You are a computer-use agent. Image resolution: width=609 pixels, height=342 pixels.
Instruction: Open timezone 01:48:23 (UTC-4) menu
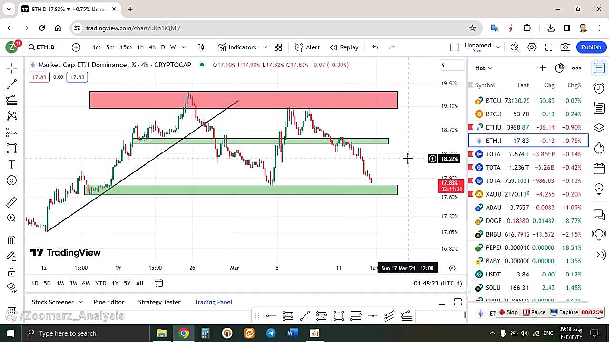point(438,283)
